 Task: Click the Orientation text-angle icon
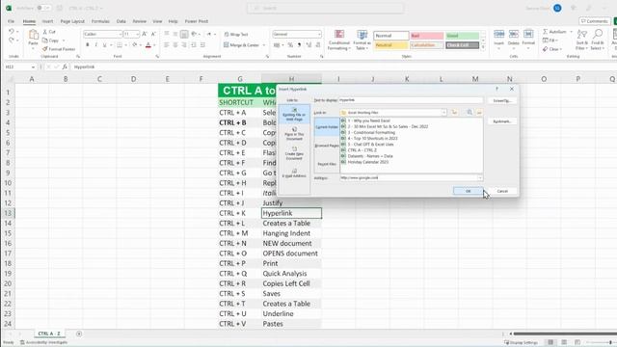click(194, 35)
